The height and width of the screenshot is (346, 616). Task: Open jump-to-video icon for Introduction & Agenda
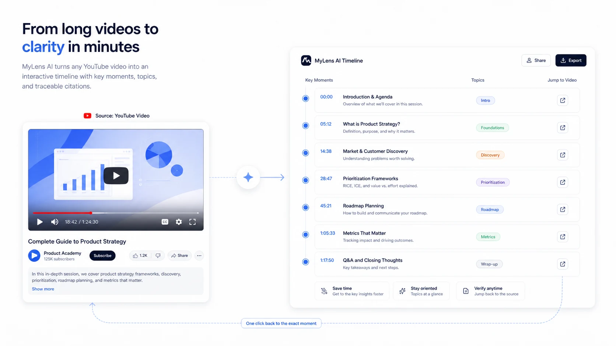tap(562, 100)
